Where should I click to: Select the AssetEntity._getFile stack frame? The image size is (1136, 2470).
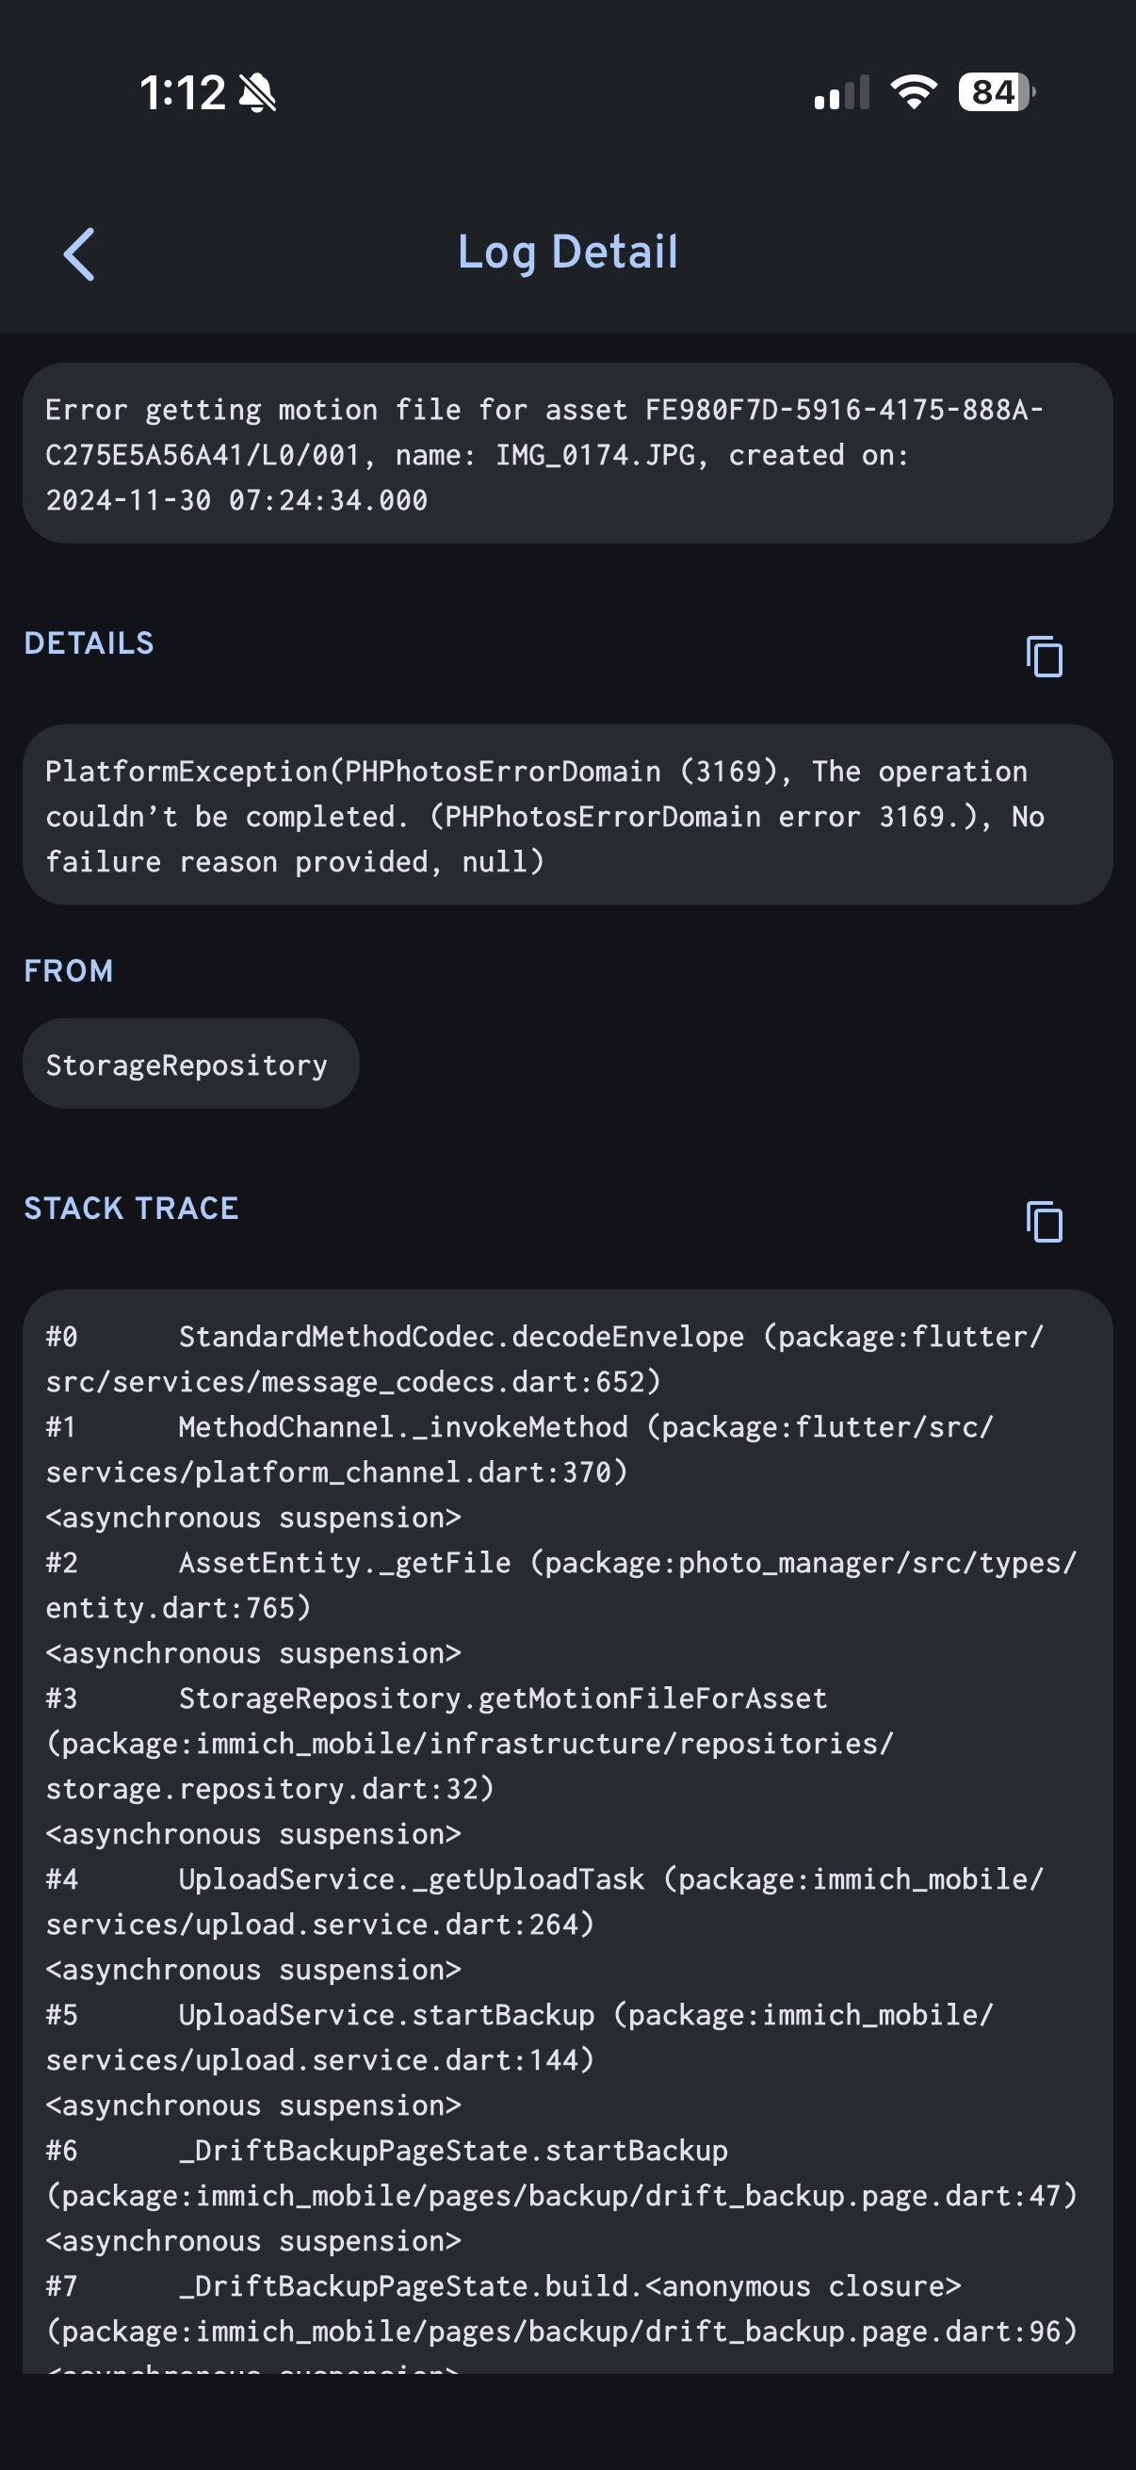pyautogui.click(x=560, y=1584)
